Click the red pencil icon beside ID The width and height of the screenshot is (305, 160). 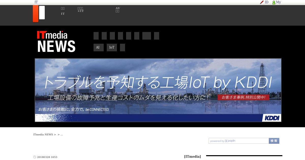point(262,2)
